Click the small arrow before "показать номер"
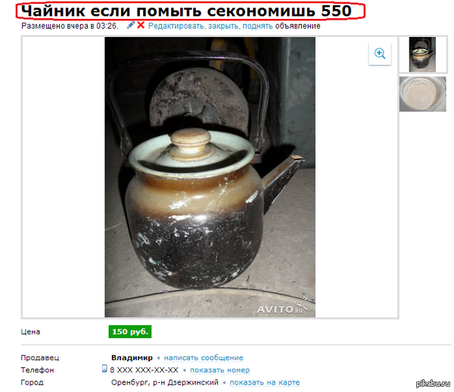 185,370
